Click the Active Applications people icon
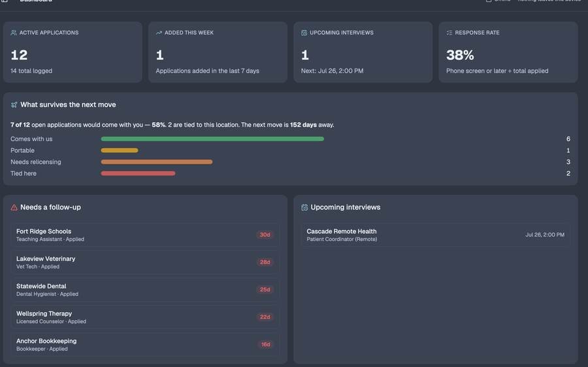The image size is (588, 367). 14,33
